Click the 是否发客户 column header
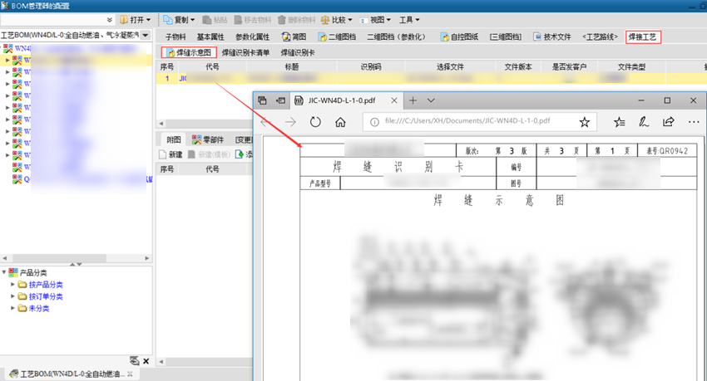This screenshot has height=381, width=707. point(569,66)
